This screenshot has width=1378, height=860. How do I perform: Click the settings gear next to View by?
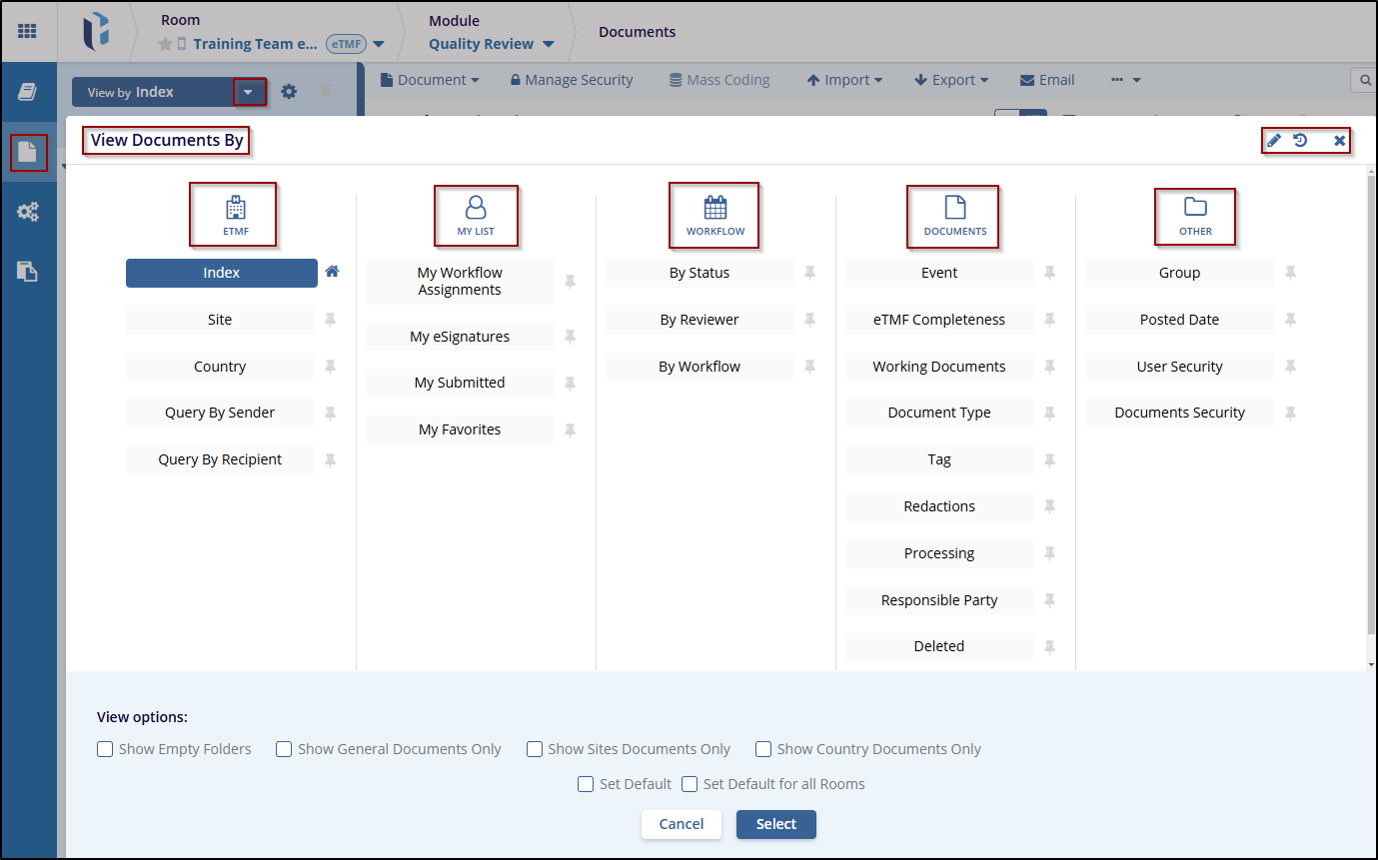pos(289,92)
